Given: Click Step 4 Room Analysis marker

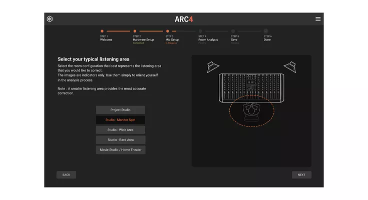Looking at the screenshot, I should coord(200,31).
